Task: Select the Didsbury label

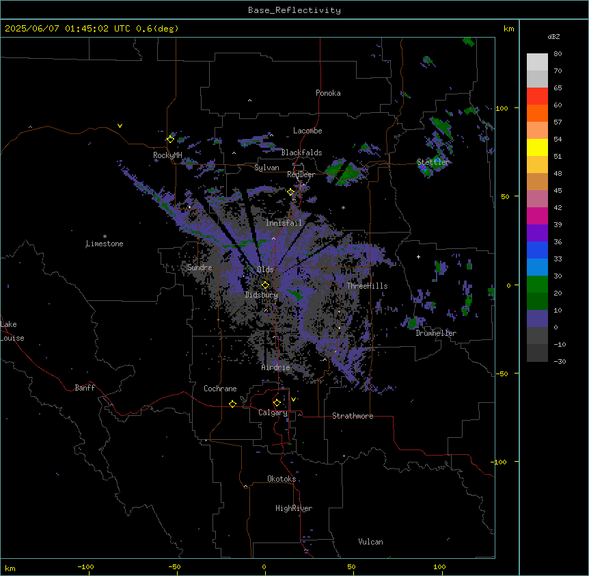Action: tap(262, 295)
